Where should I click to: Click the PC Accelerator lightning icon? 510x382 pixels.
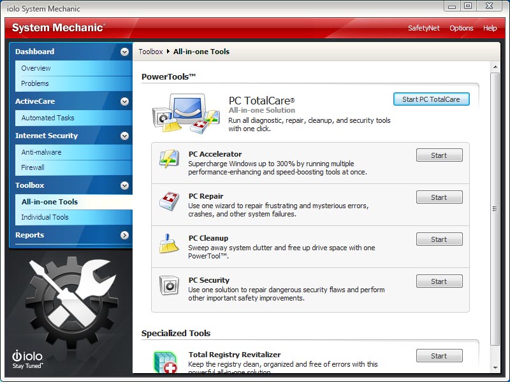(169, 160)
